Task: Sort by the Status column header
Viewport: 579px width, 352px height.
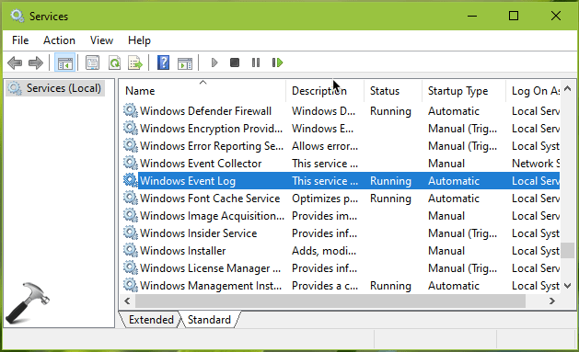Action: point(393,91)
